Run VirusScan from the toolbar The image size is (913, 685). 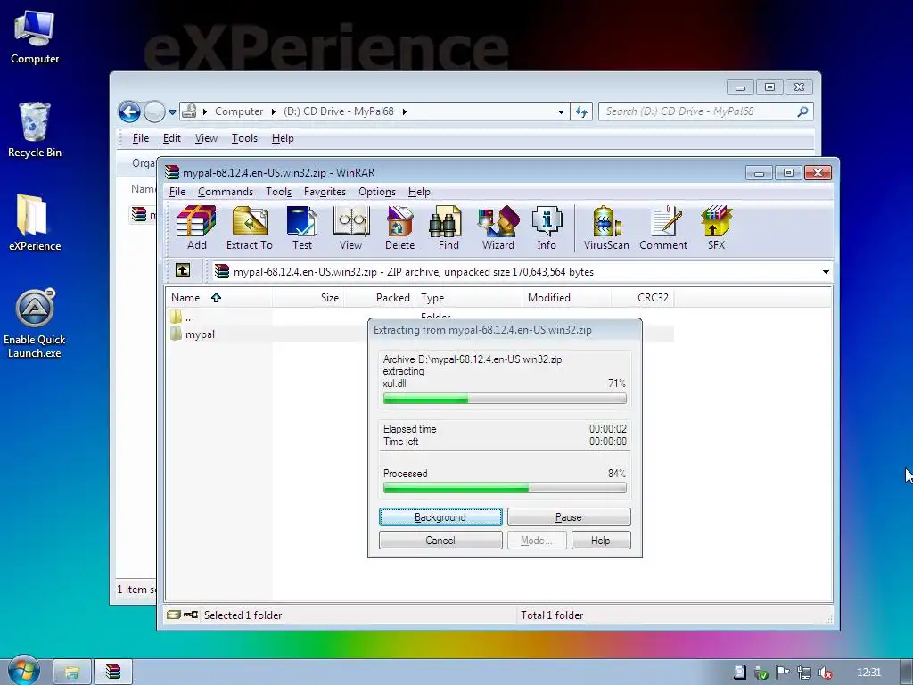click(x=606, y=228)
